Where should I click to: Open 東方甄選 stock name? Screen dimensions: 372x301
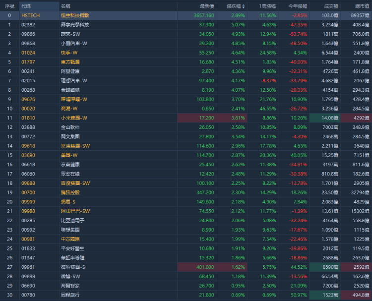click(x=70, y=62)
